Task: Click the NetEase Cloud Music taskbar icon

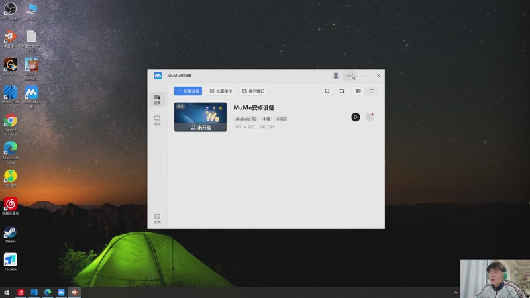Action: click(x=21, y=292)
